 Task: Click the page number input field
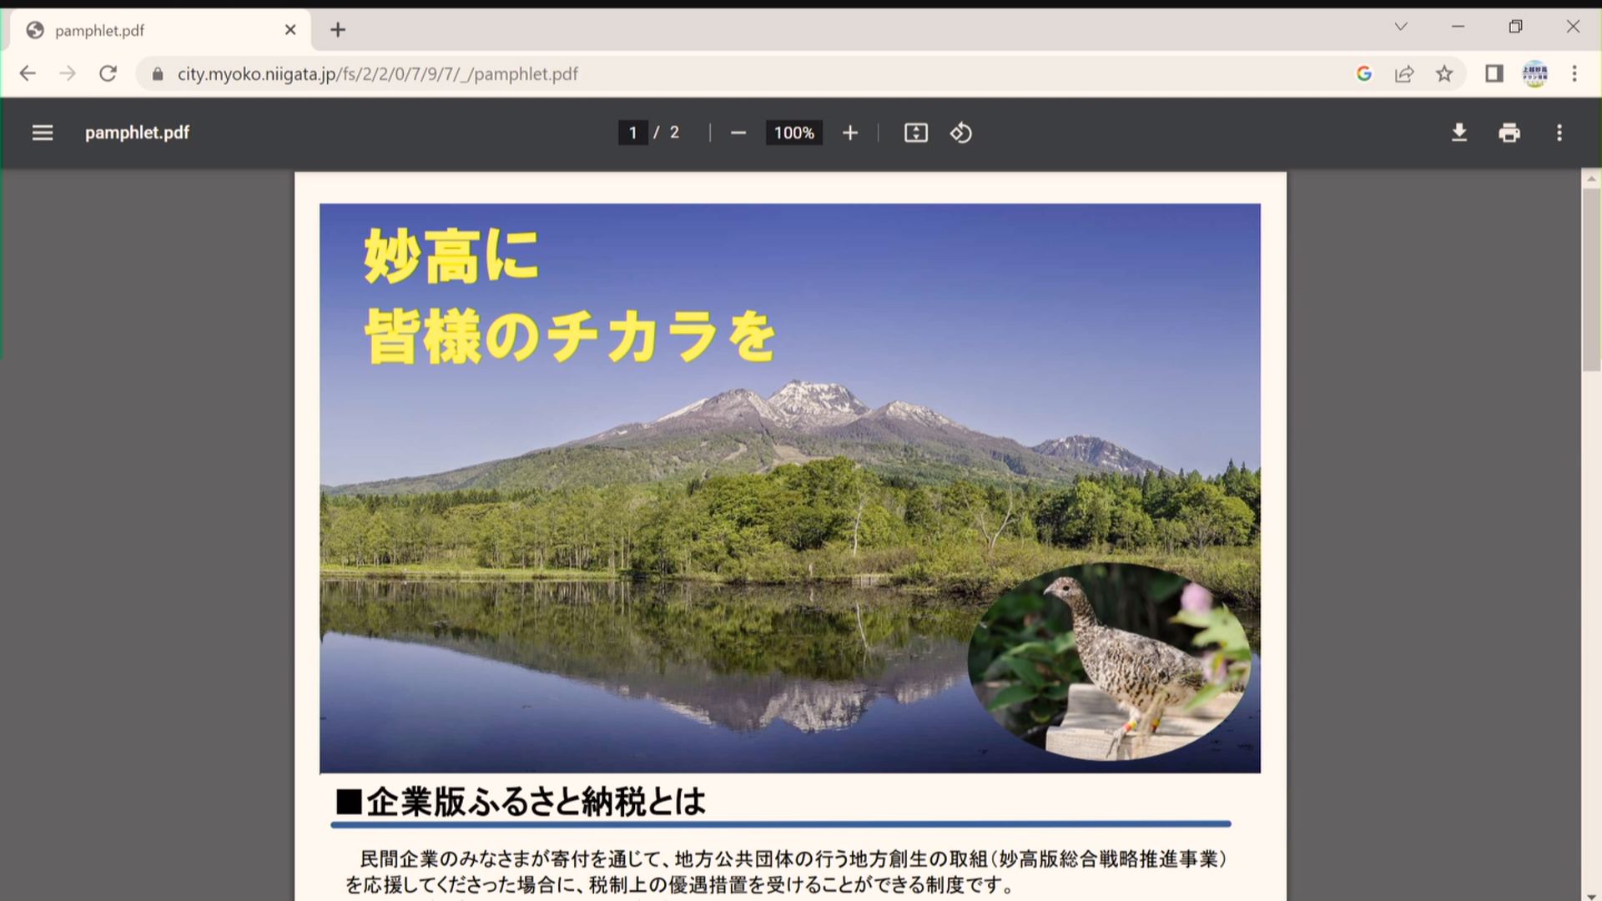[x=632, y=133]
